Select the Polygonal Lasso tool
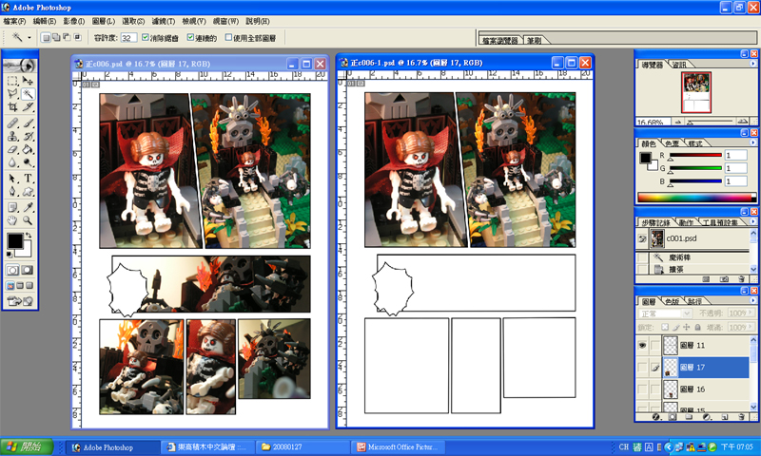The width and height of the screenshot is (761, 456). pyautogui.click(x=12, y=93)
